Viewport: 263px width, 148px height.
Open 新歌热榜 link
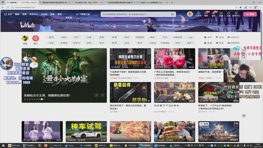tap(233, 43)
